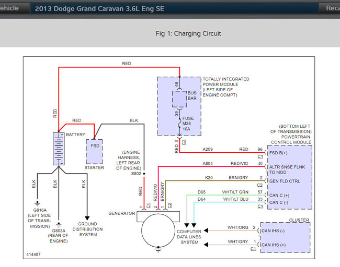Click the WHT/LT BLU wire color label
Viewport: 340px width, 267px height.
236,199
